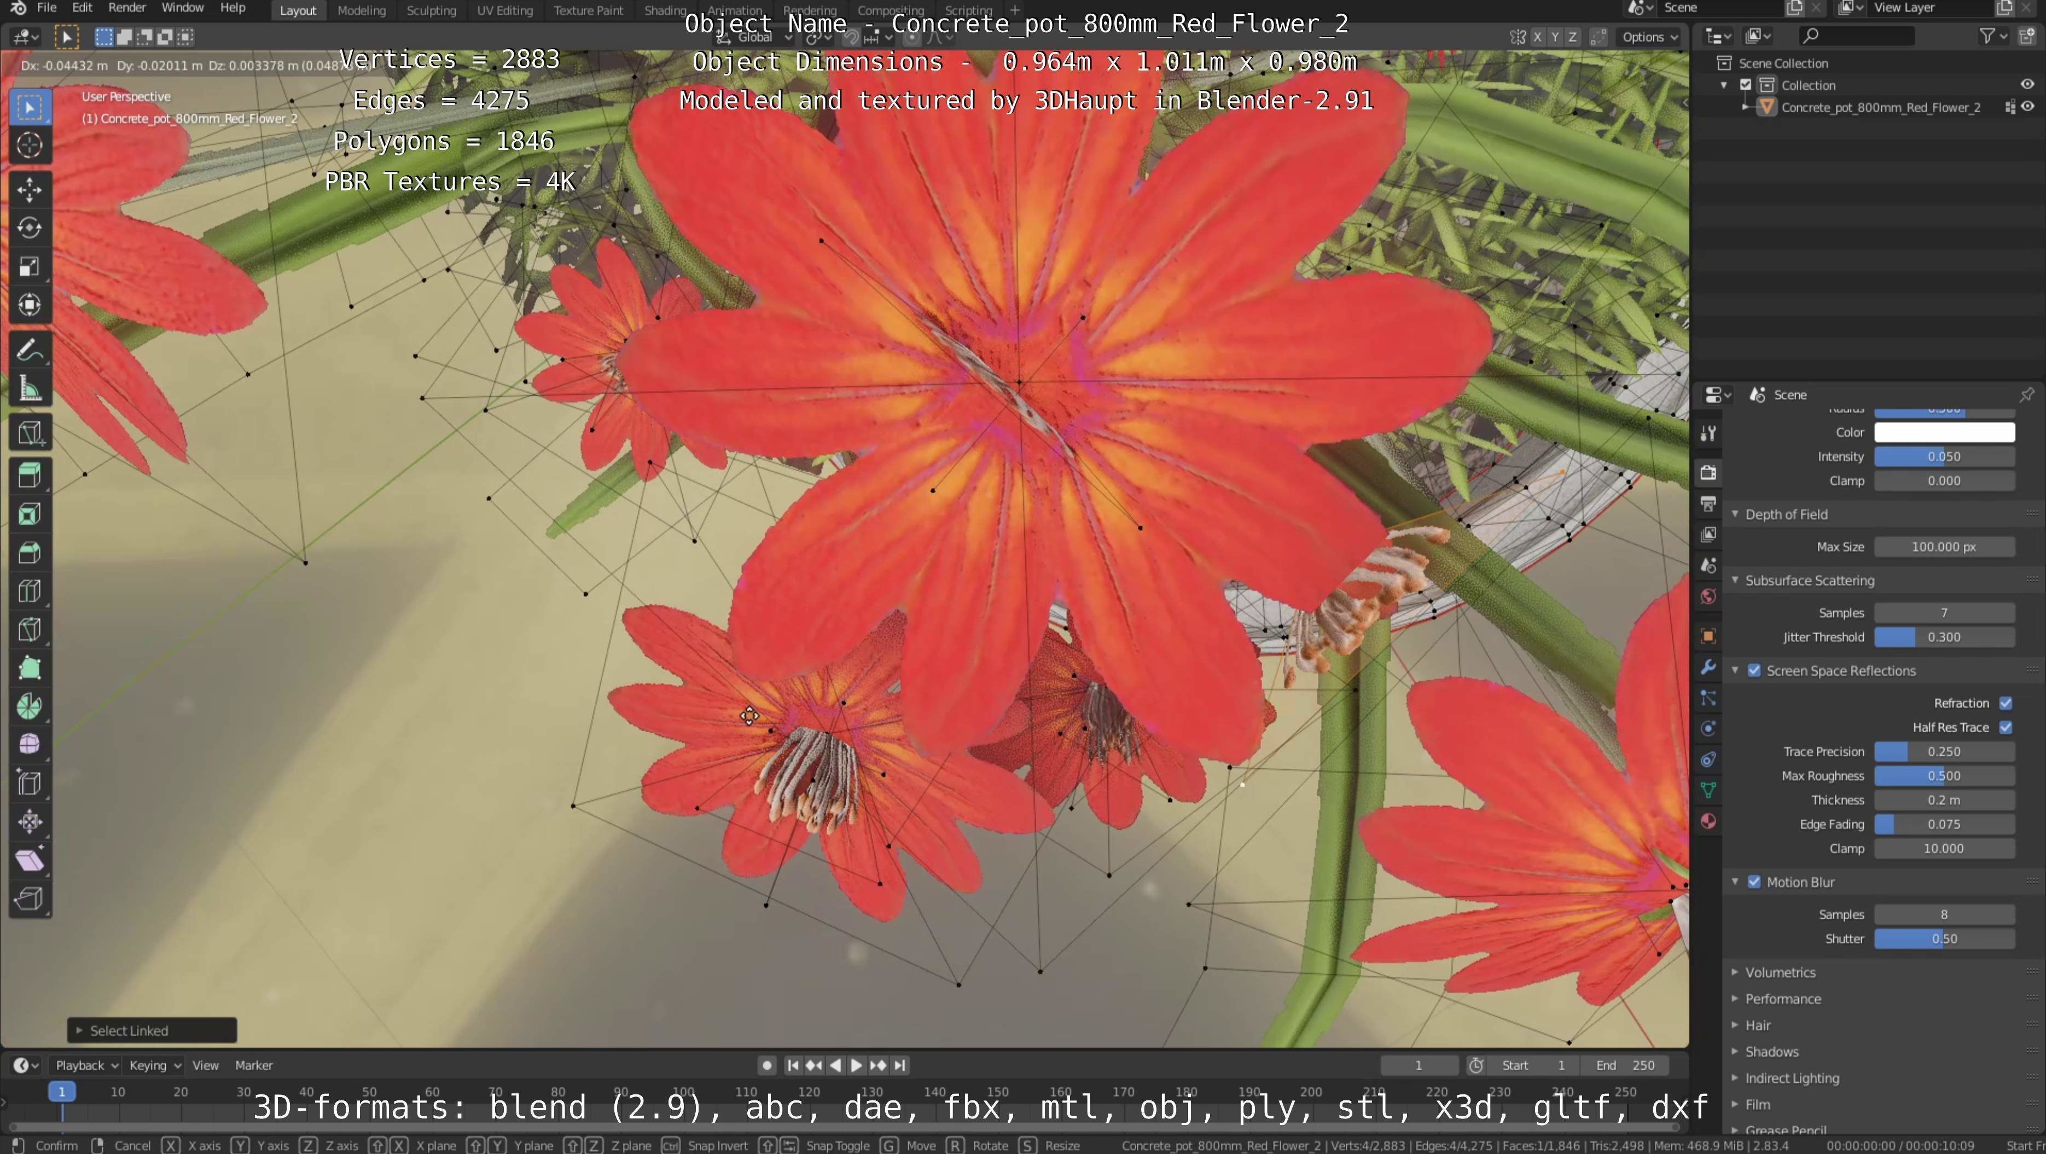Open the Object Data properties tab

click(x=1708, y=790)
